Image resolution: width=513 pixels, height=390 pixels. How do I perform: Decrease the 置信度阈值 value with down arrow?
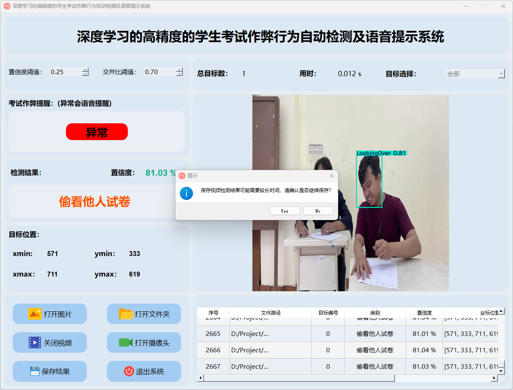85,74
